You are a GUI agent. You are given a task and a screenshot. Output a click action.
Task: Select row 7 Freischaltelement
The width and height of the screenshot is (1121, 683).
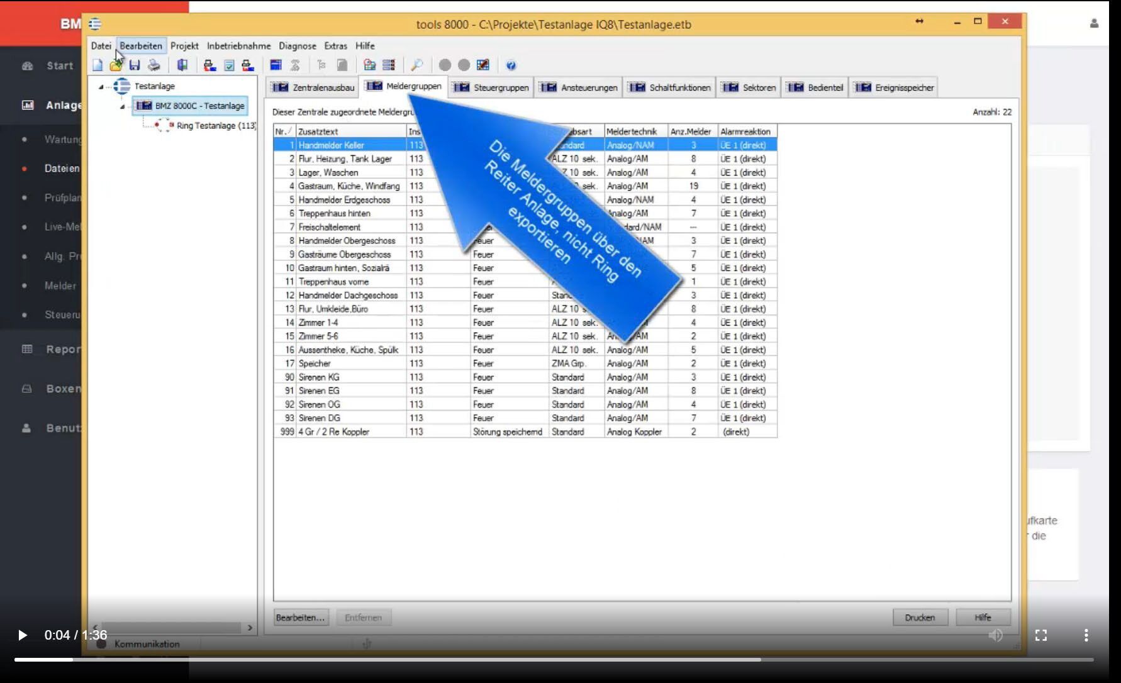pyautogui.click(x=525, y=227)
